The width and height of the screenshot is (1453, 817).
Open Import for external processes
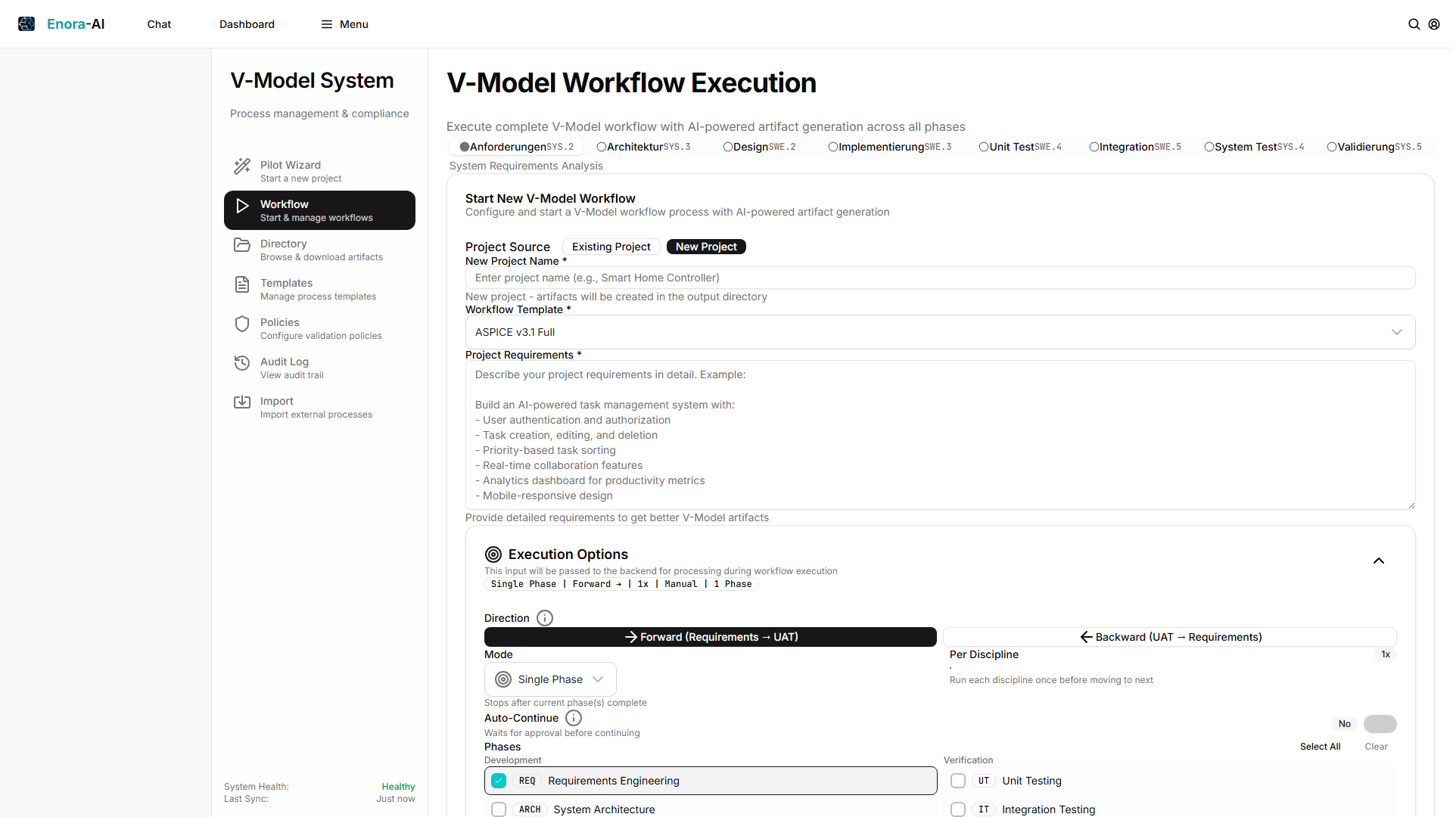point(318,407)
